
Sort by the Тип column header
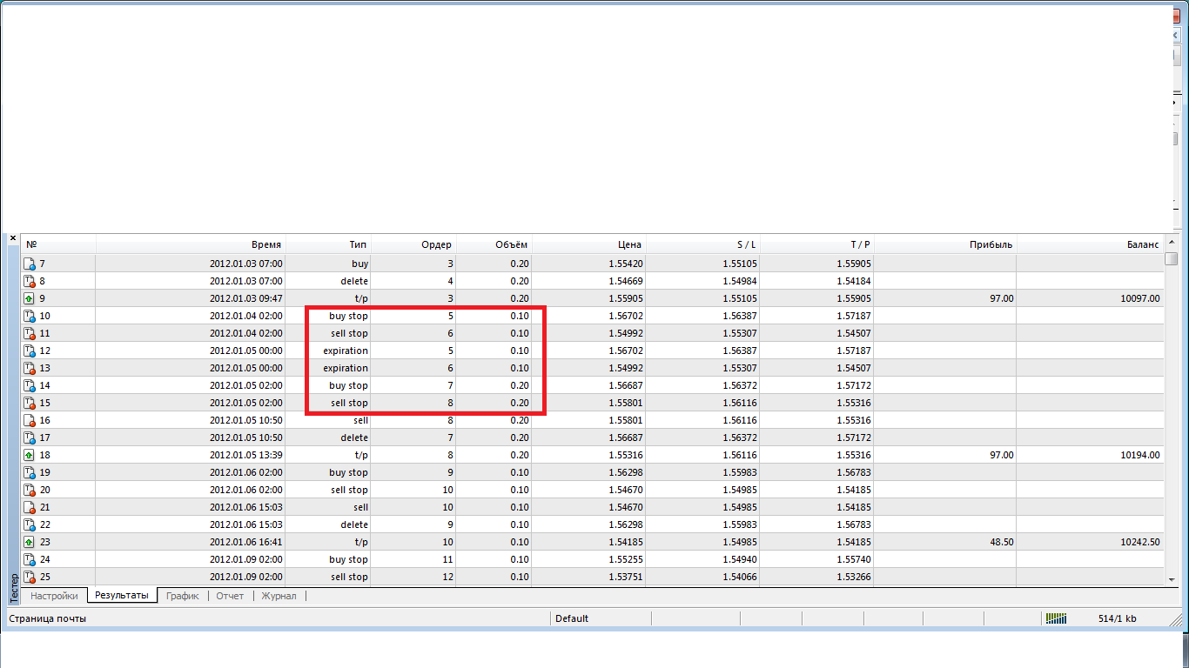tap(328, 244)
